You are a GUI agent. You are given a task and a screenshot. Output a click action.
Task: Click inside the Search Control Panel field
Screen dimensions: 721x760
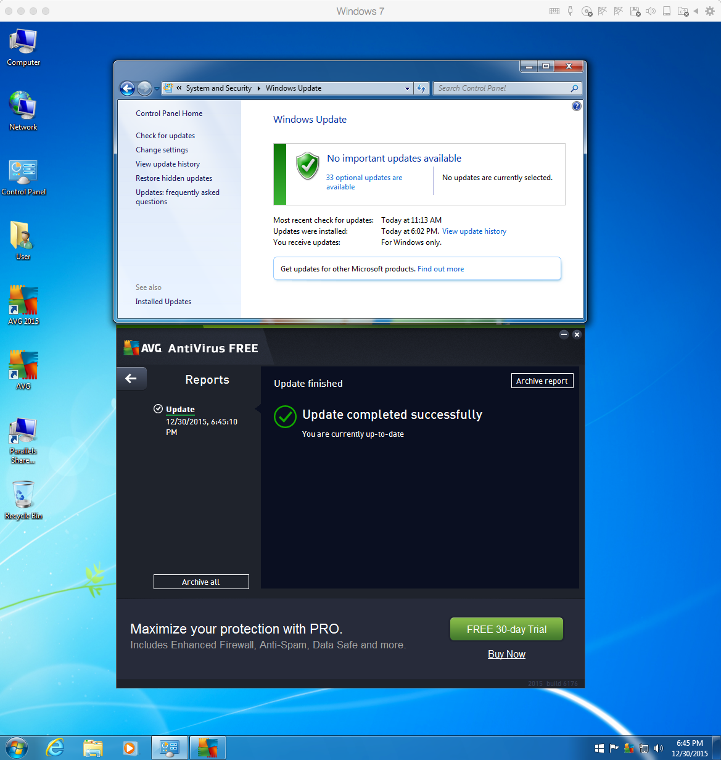pyautogui.click(x=501, y=88)
